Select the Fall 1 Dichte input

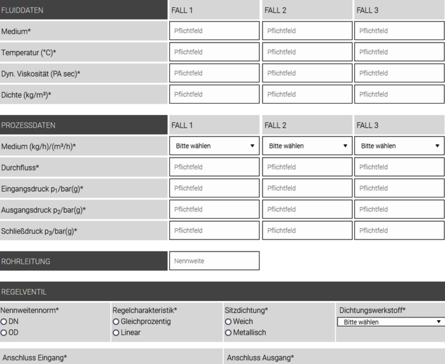point(214,94)
